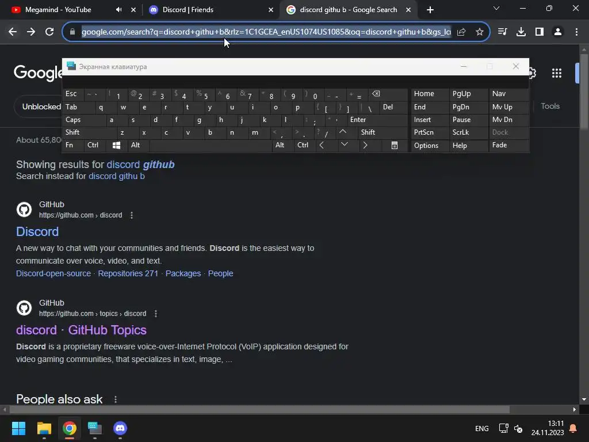Open the Packages sitelink
The width and height of the screenshot is (589, 442).
183,273
